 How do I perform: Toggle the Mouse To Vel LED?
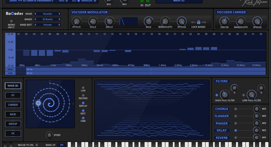click(37, 145)
